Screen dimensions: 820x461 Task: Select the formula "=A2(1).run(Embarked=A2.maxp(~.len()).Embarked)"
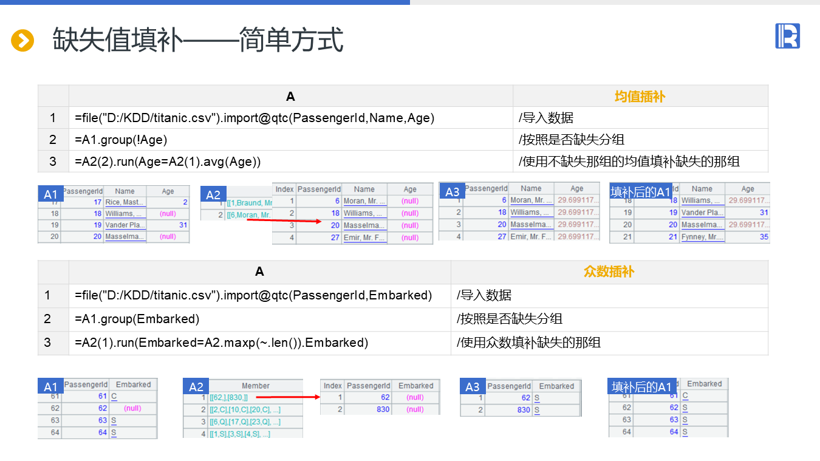pos(222,343)
